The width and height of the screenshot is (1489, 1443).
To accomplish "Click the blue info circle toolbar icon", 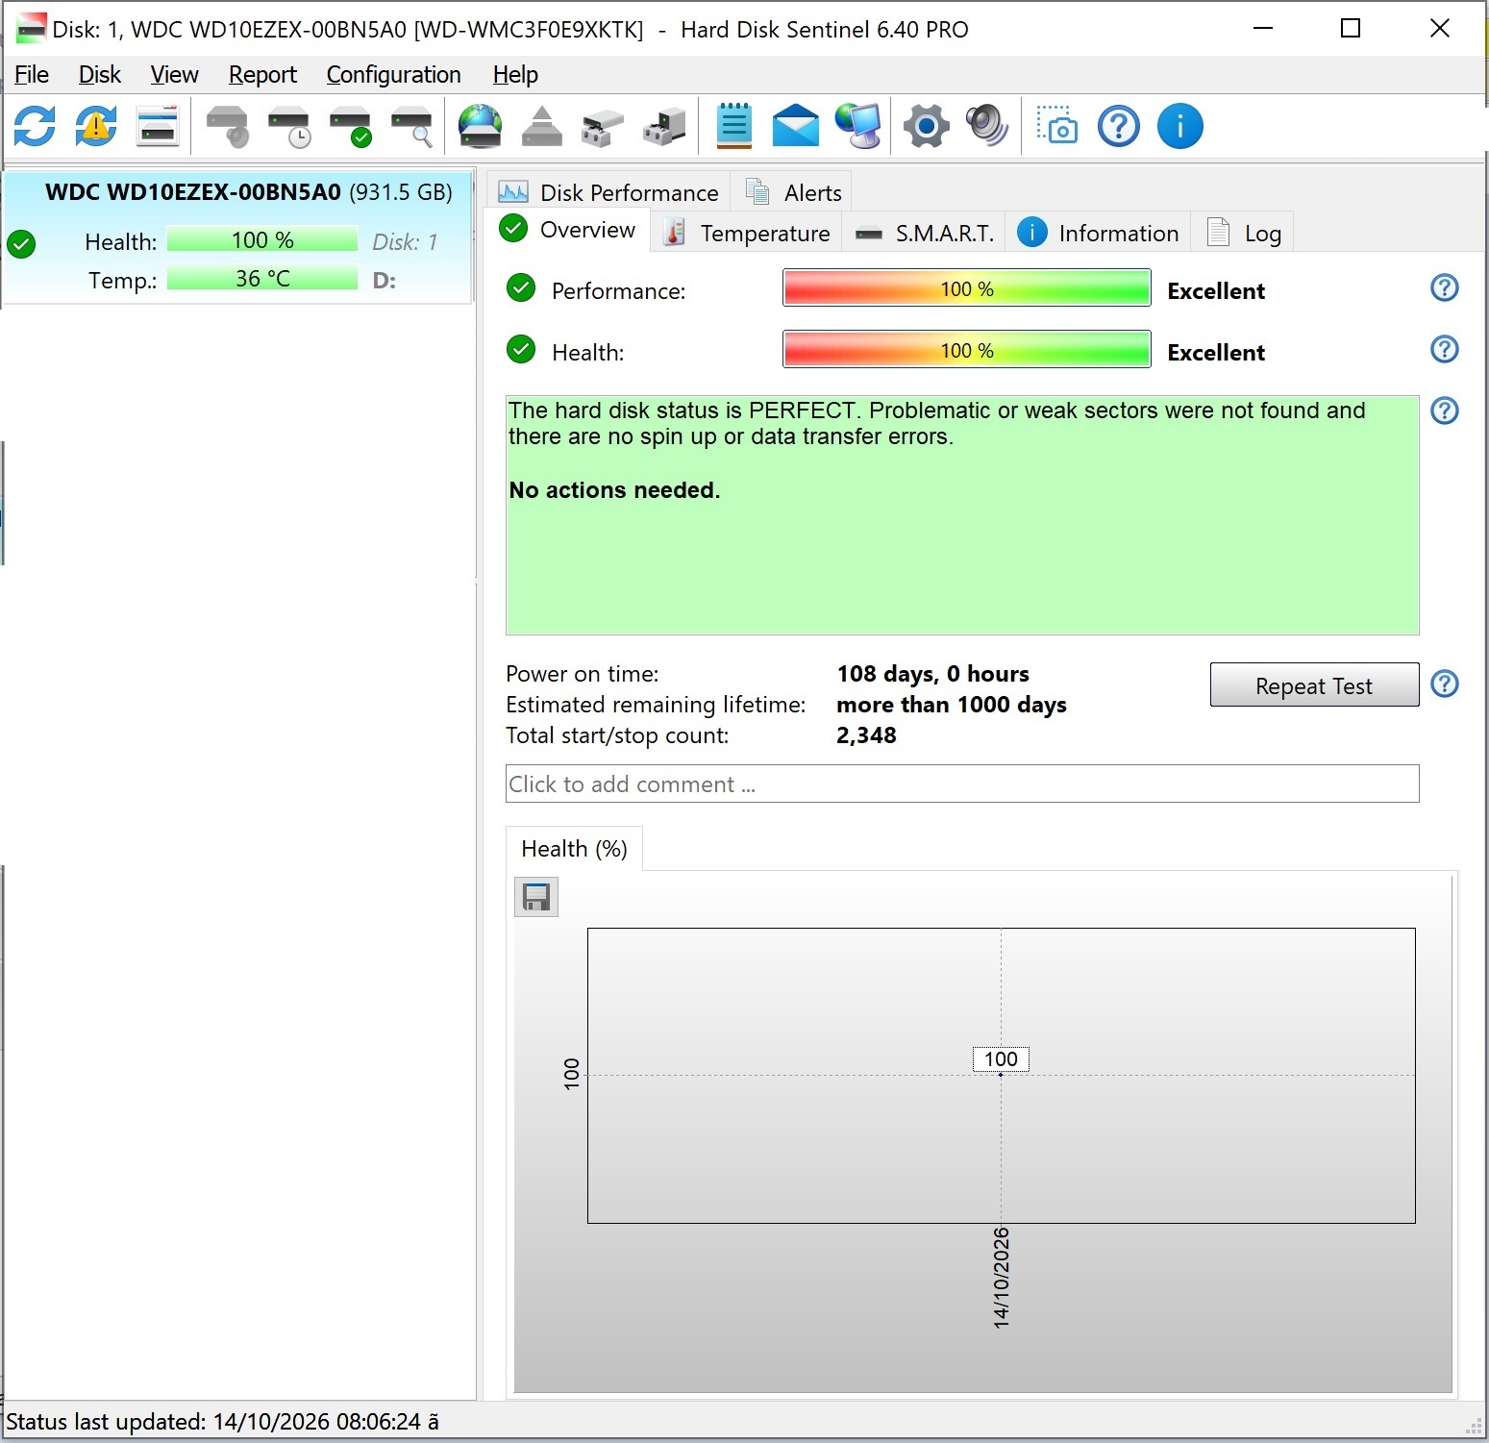I will [x=1180, y=126].
